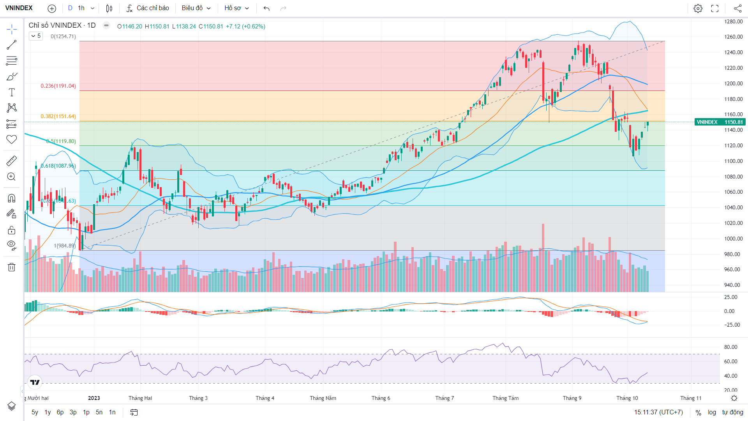The image size is (748, 421).
Task: Enter fullscreen mode
Action: point(715,8)
